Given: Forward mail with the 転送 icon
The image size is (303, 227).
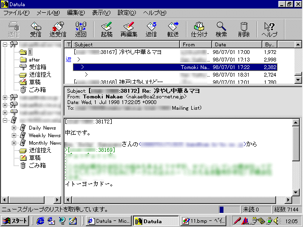Looking at the screenshot, I should tap(173, 29).
